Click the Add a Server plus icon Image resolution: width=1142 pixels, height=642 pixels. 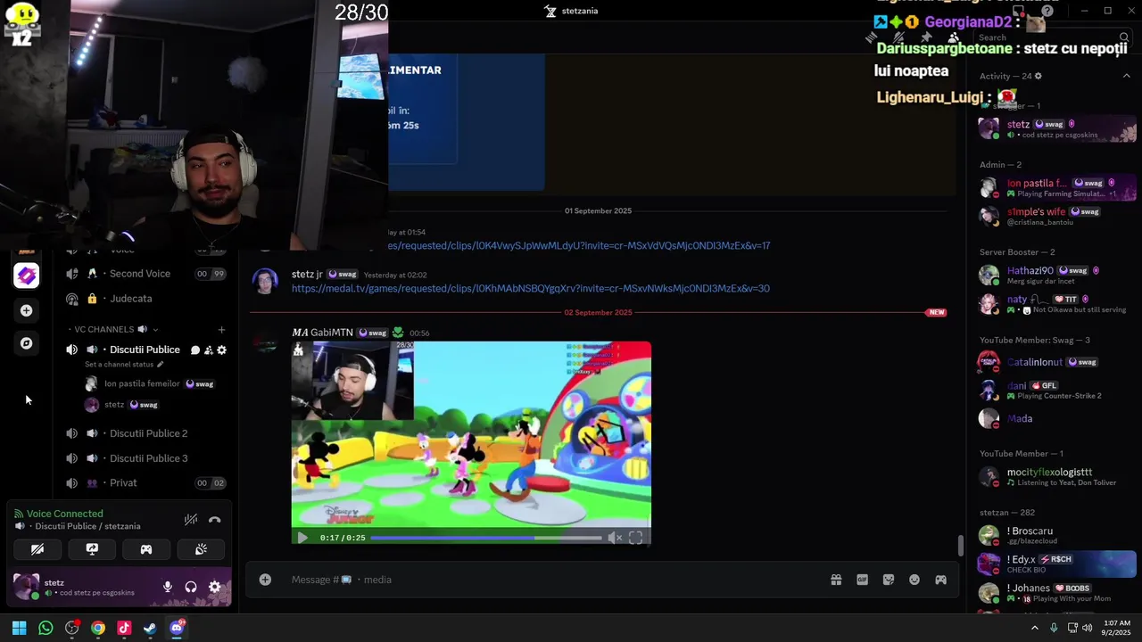point(26,310)
